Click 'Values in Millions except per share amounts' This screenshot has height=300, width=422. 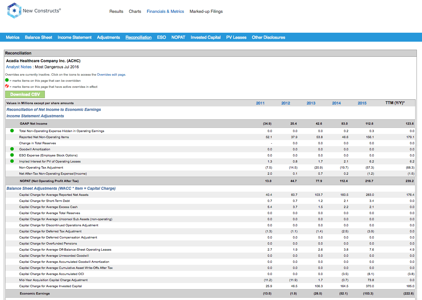coord(40,103)
